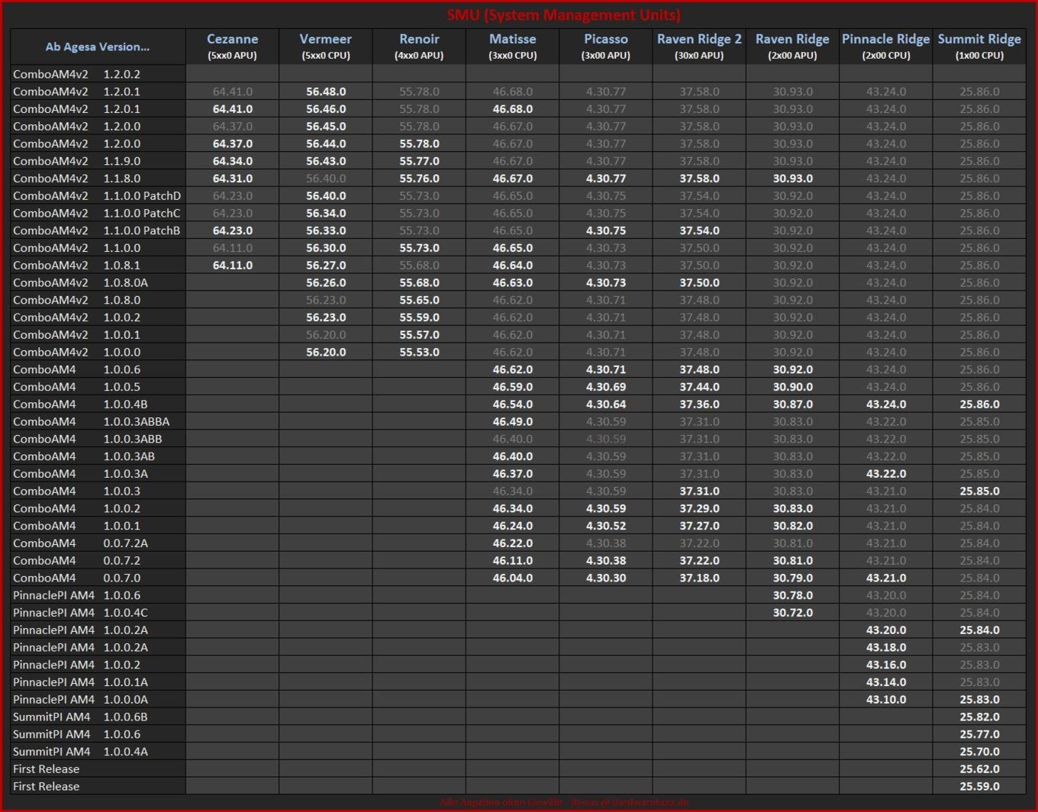1038x812 pixels.
Task: Click the Summit Ridge (1x00 CPU) header
Action: (x=979, y=47)
